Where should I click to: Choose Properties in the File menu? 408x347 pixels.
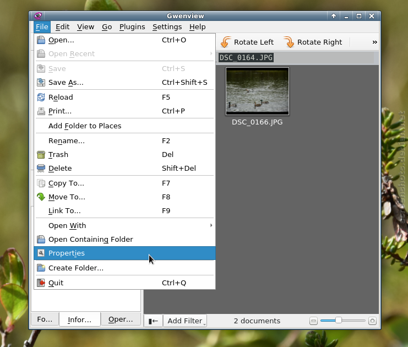[124, 253]
